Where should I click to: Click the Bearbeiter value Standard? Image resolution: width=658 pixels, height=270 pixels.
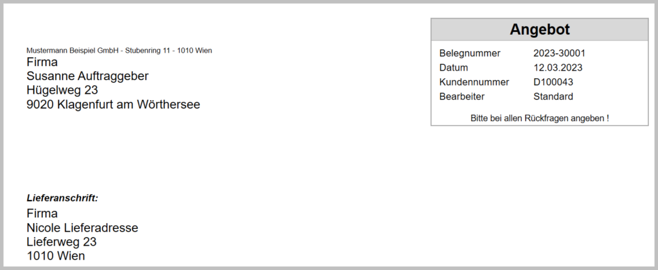(x=553, y=96)
